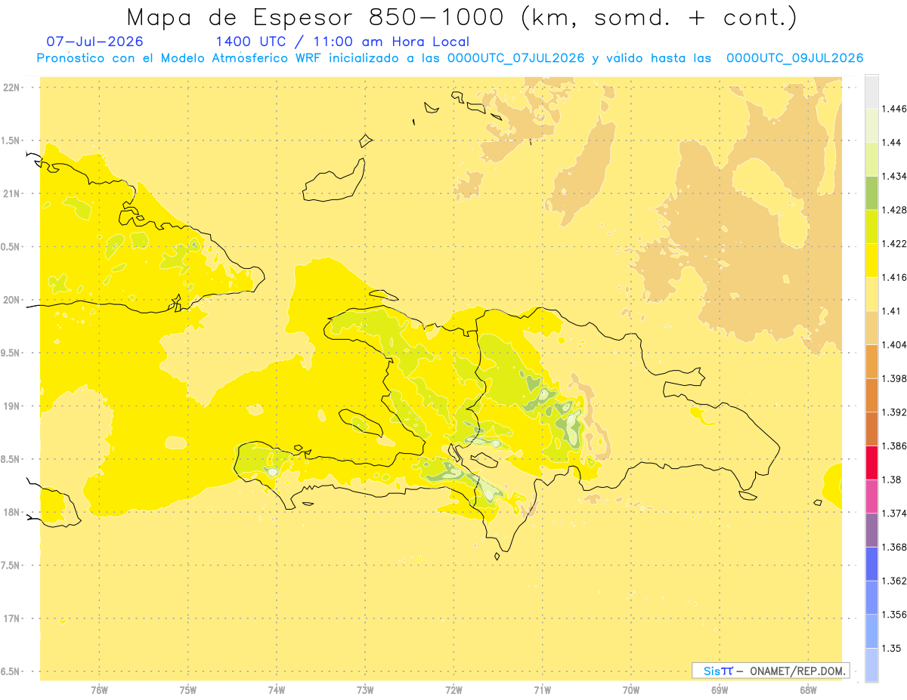The image size is (907, 700).
Task: Click the latitude label '21N'
Action: tap(12, 193)
